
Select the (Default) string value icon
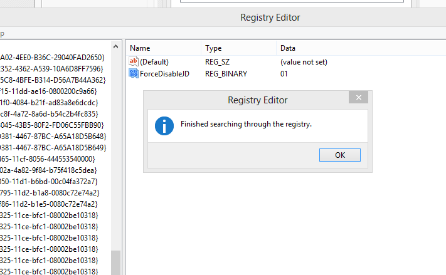click(134, 61)
